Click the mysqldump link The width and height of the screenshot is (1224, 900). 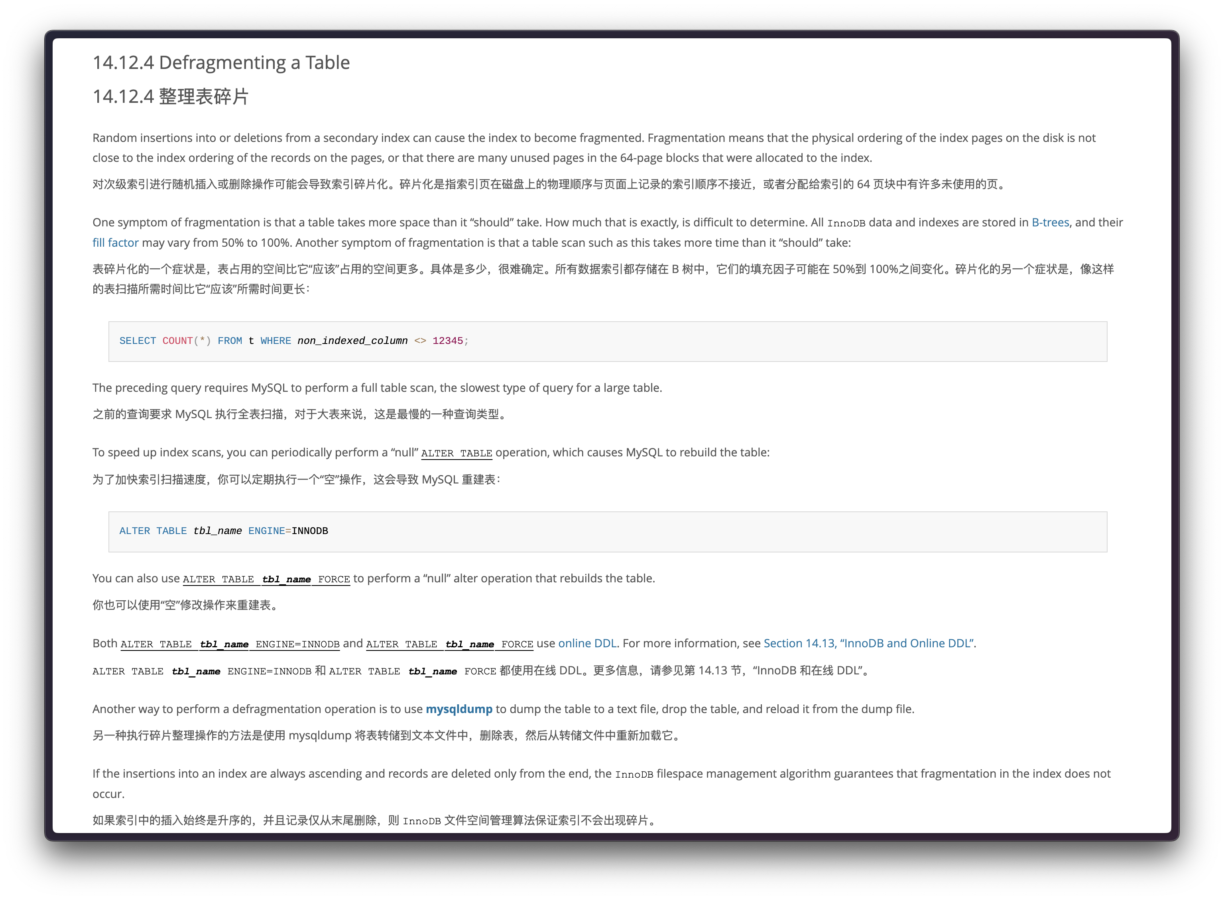pyautogui.click(x=459, y=709)
